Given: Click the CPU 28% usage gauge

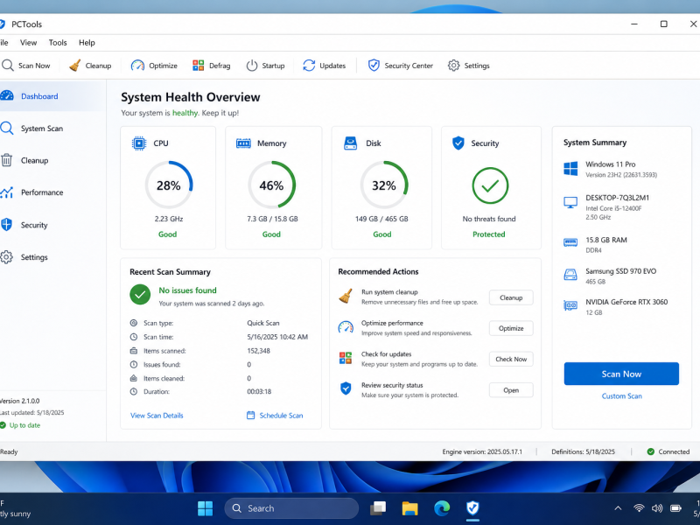Looking at the screenshot, I should (169, 185).
